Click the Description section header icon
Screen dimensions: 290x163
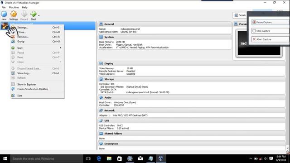(x=101, y=144)
